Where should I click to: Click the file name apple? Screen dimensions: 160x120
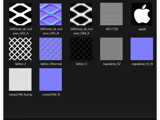(x=142, y=29)
